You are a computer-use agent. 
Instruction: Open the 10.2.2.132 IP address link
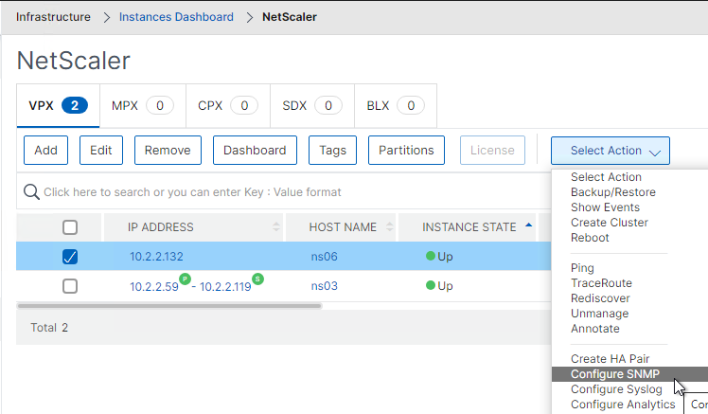[x=156, y=257]
